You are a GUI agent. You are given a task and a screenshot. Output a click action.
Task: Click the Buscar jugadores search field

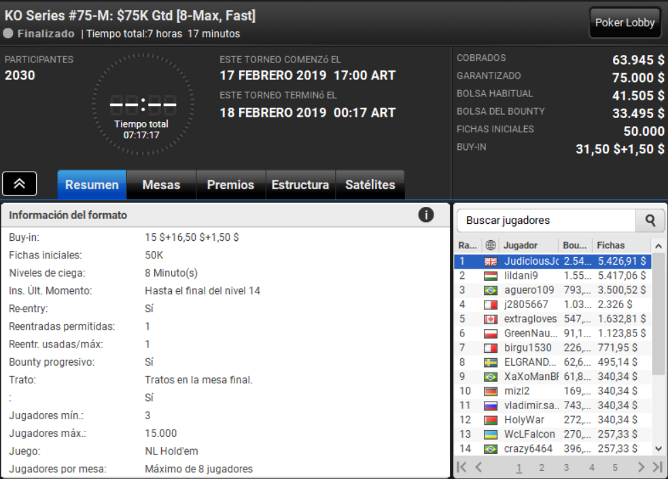click(x=546, y=221)
